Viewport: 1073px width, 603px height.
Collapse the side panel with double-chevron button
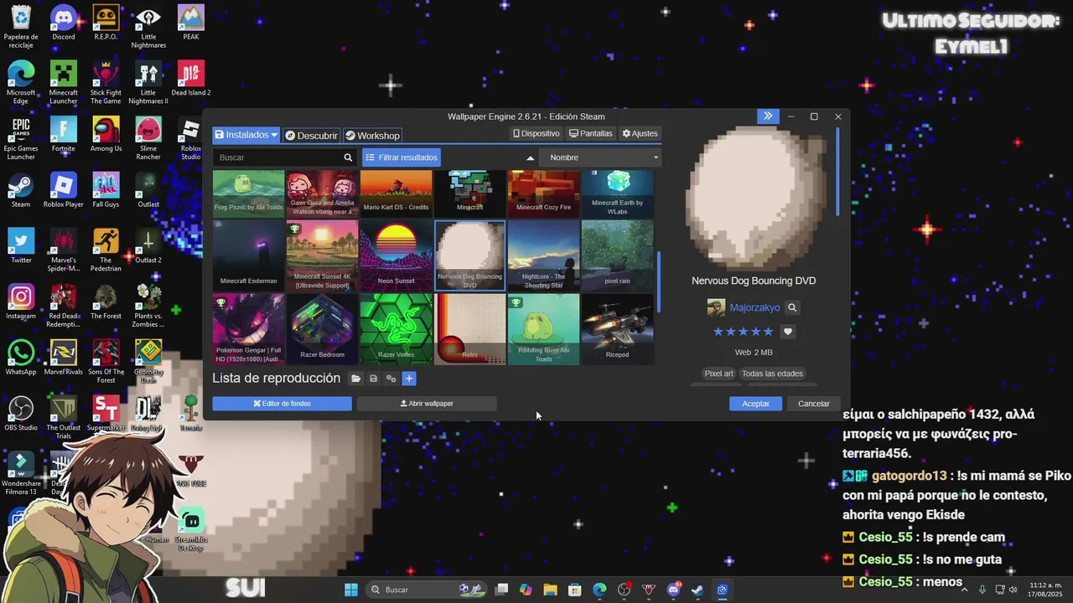(768, 116)
